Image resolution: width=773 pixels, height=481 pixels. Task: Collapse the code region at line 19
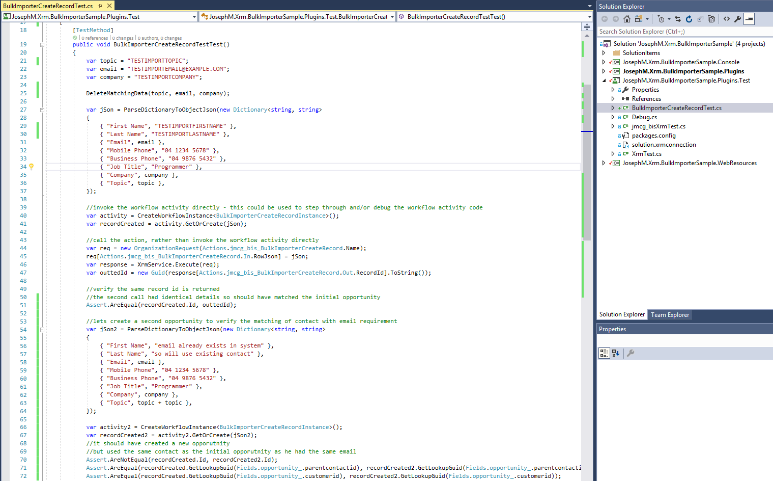(x=42, y=44)
